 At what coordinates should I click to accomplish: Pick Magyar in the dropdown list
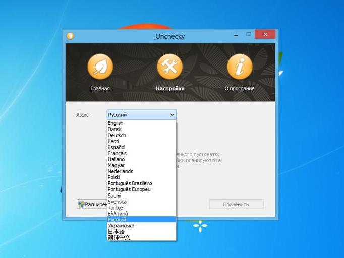point(142,165)
